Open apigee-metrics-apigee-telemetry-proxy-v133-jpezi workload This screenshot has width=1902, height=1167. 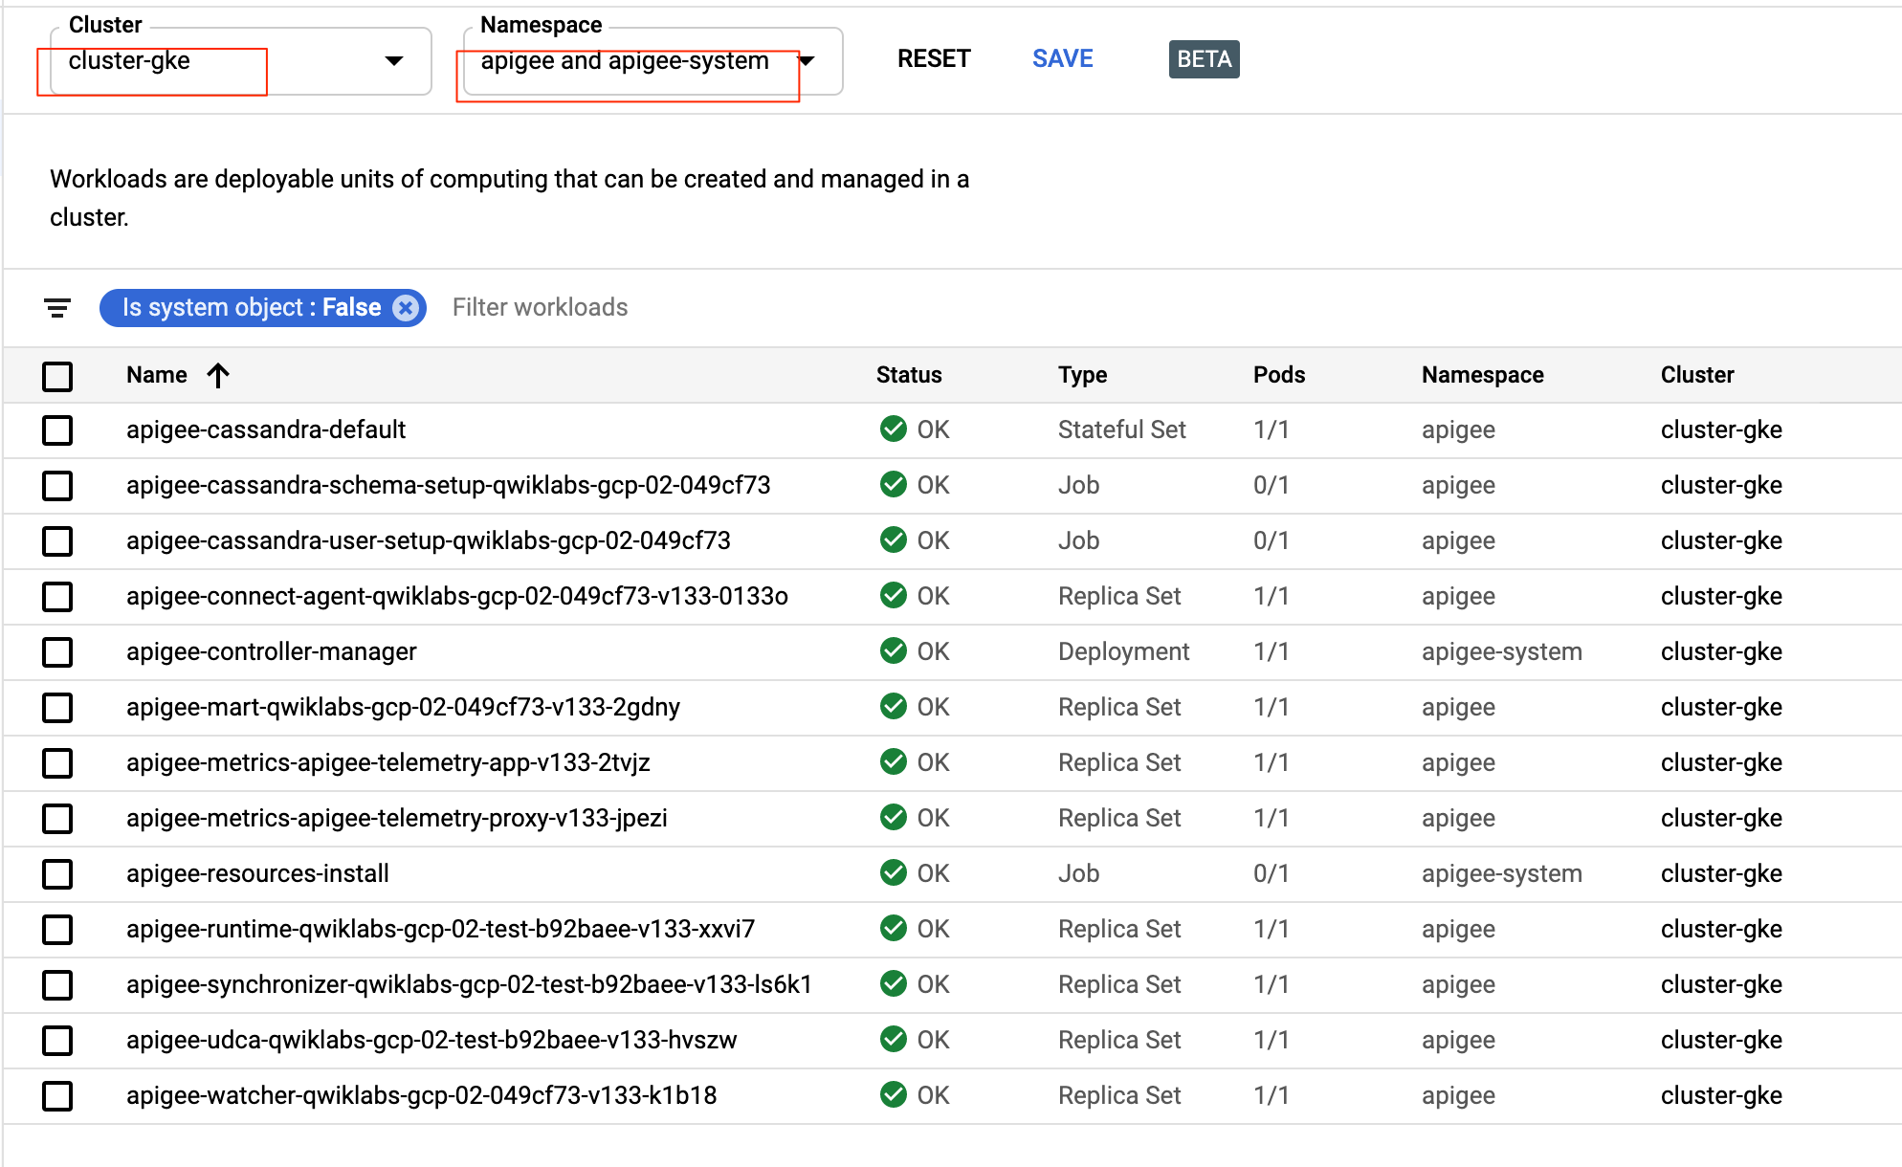pyautogui.click(x=397, y=818)
